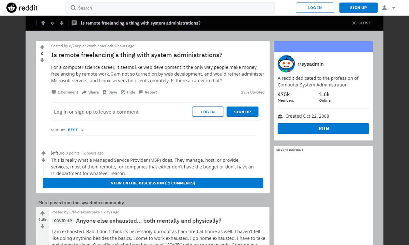Image resolution: width=409 pixels, height=245 pixels.
Task: Report the post with the flag icon
Action: (x=148, y=92)
